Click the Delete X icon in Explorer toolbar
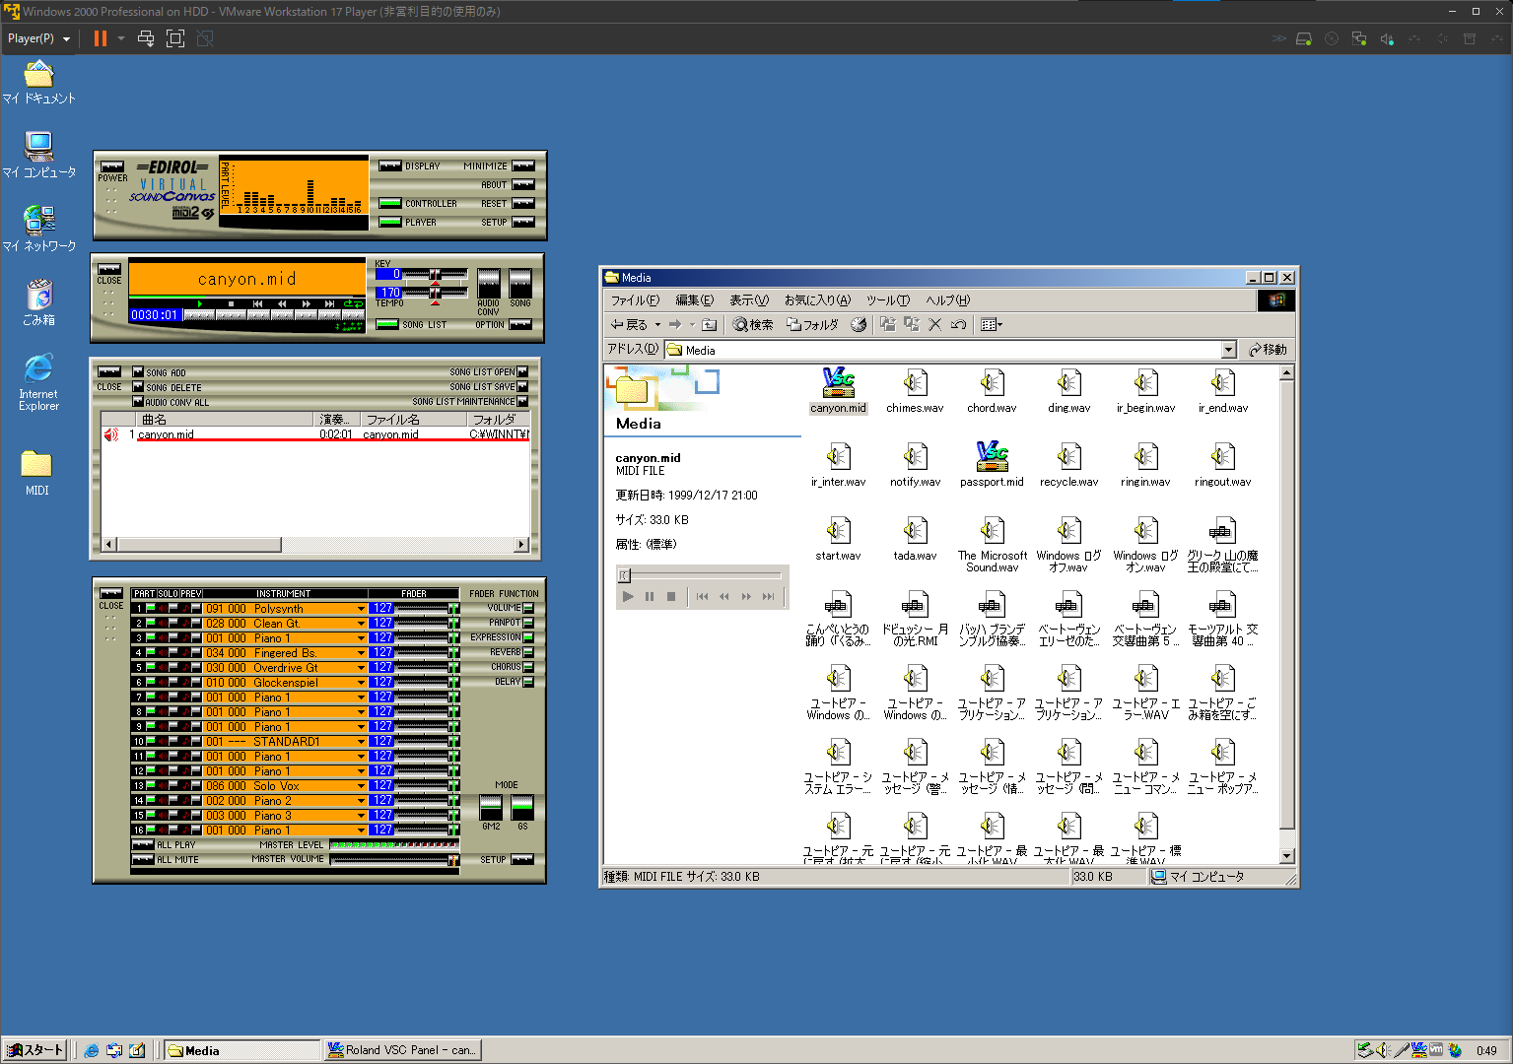This screenshot has height=1064, width=1513. point(934,324)
